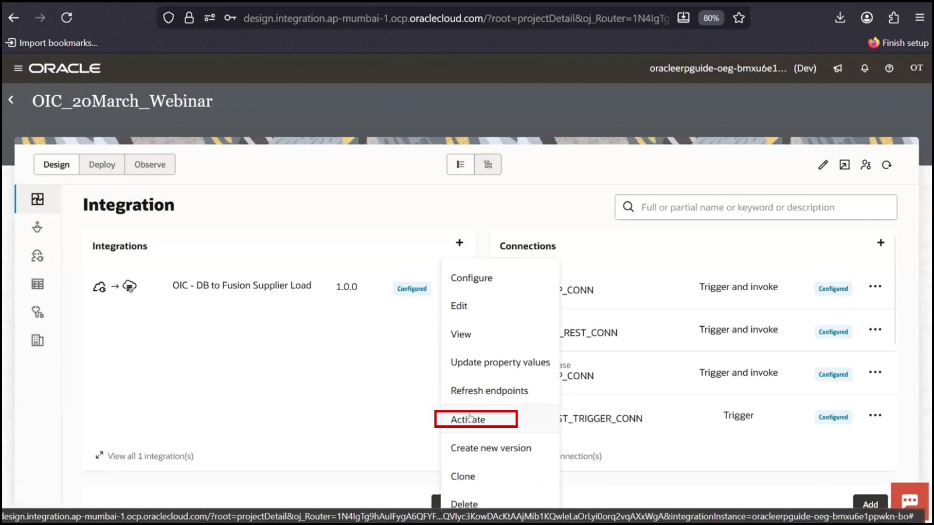Edit project details with the pencil icon
Viewport: 934px width, 525px height.
(823, 165)
